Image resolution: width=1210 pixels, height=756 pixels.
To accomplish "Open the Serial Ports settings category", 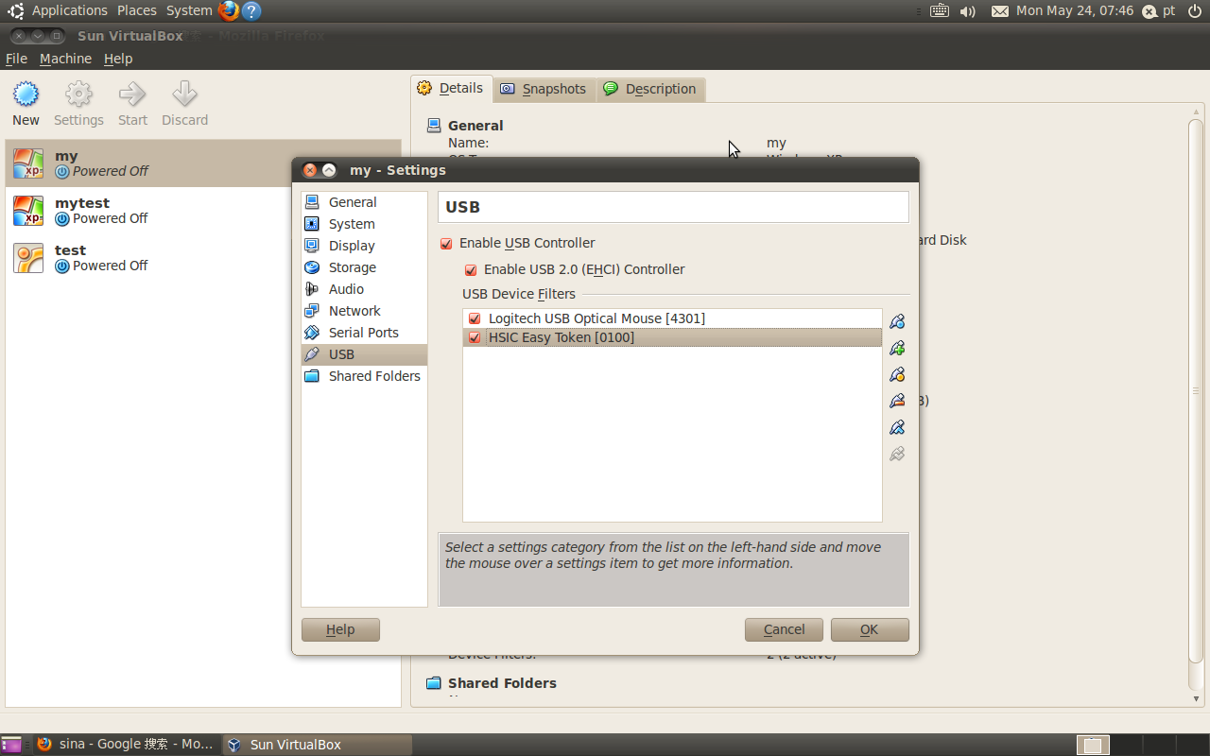I will point(364,333).
